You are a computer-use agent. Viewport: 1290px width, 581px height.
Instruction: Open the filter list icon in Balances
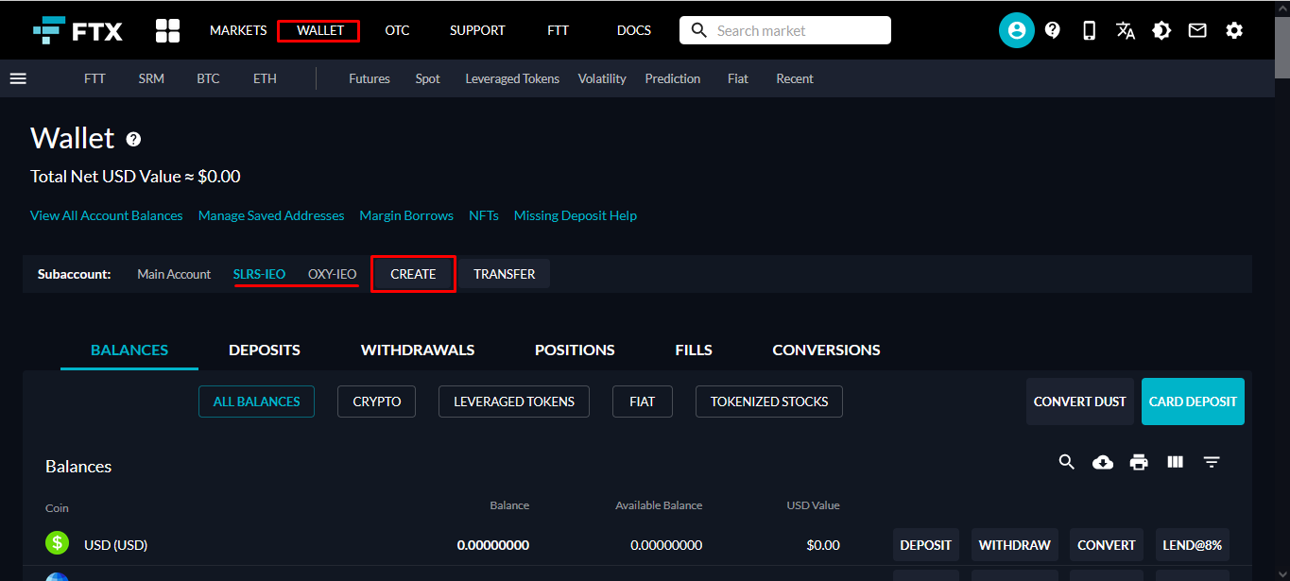[x=1212, y=462]
